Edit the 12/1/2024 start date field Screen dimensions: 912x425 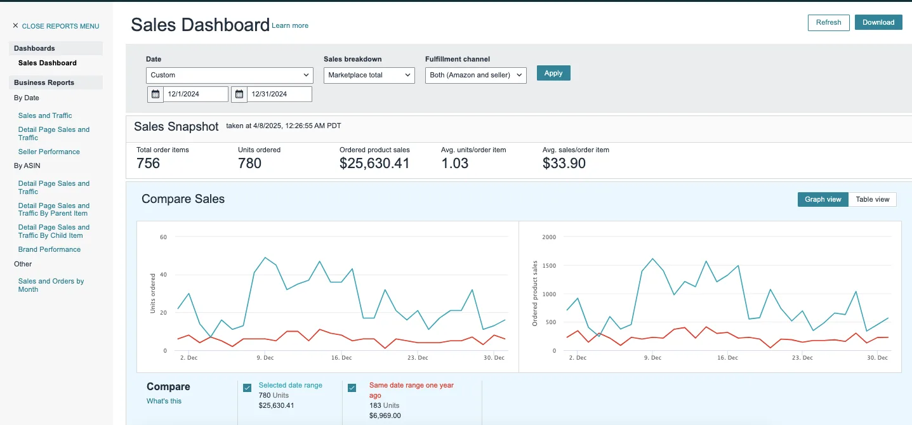[x=195, y=95]
